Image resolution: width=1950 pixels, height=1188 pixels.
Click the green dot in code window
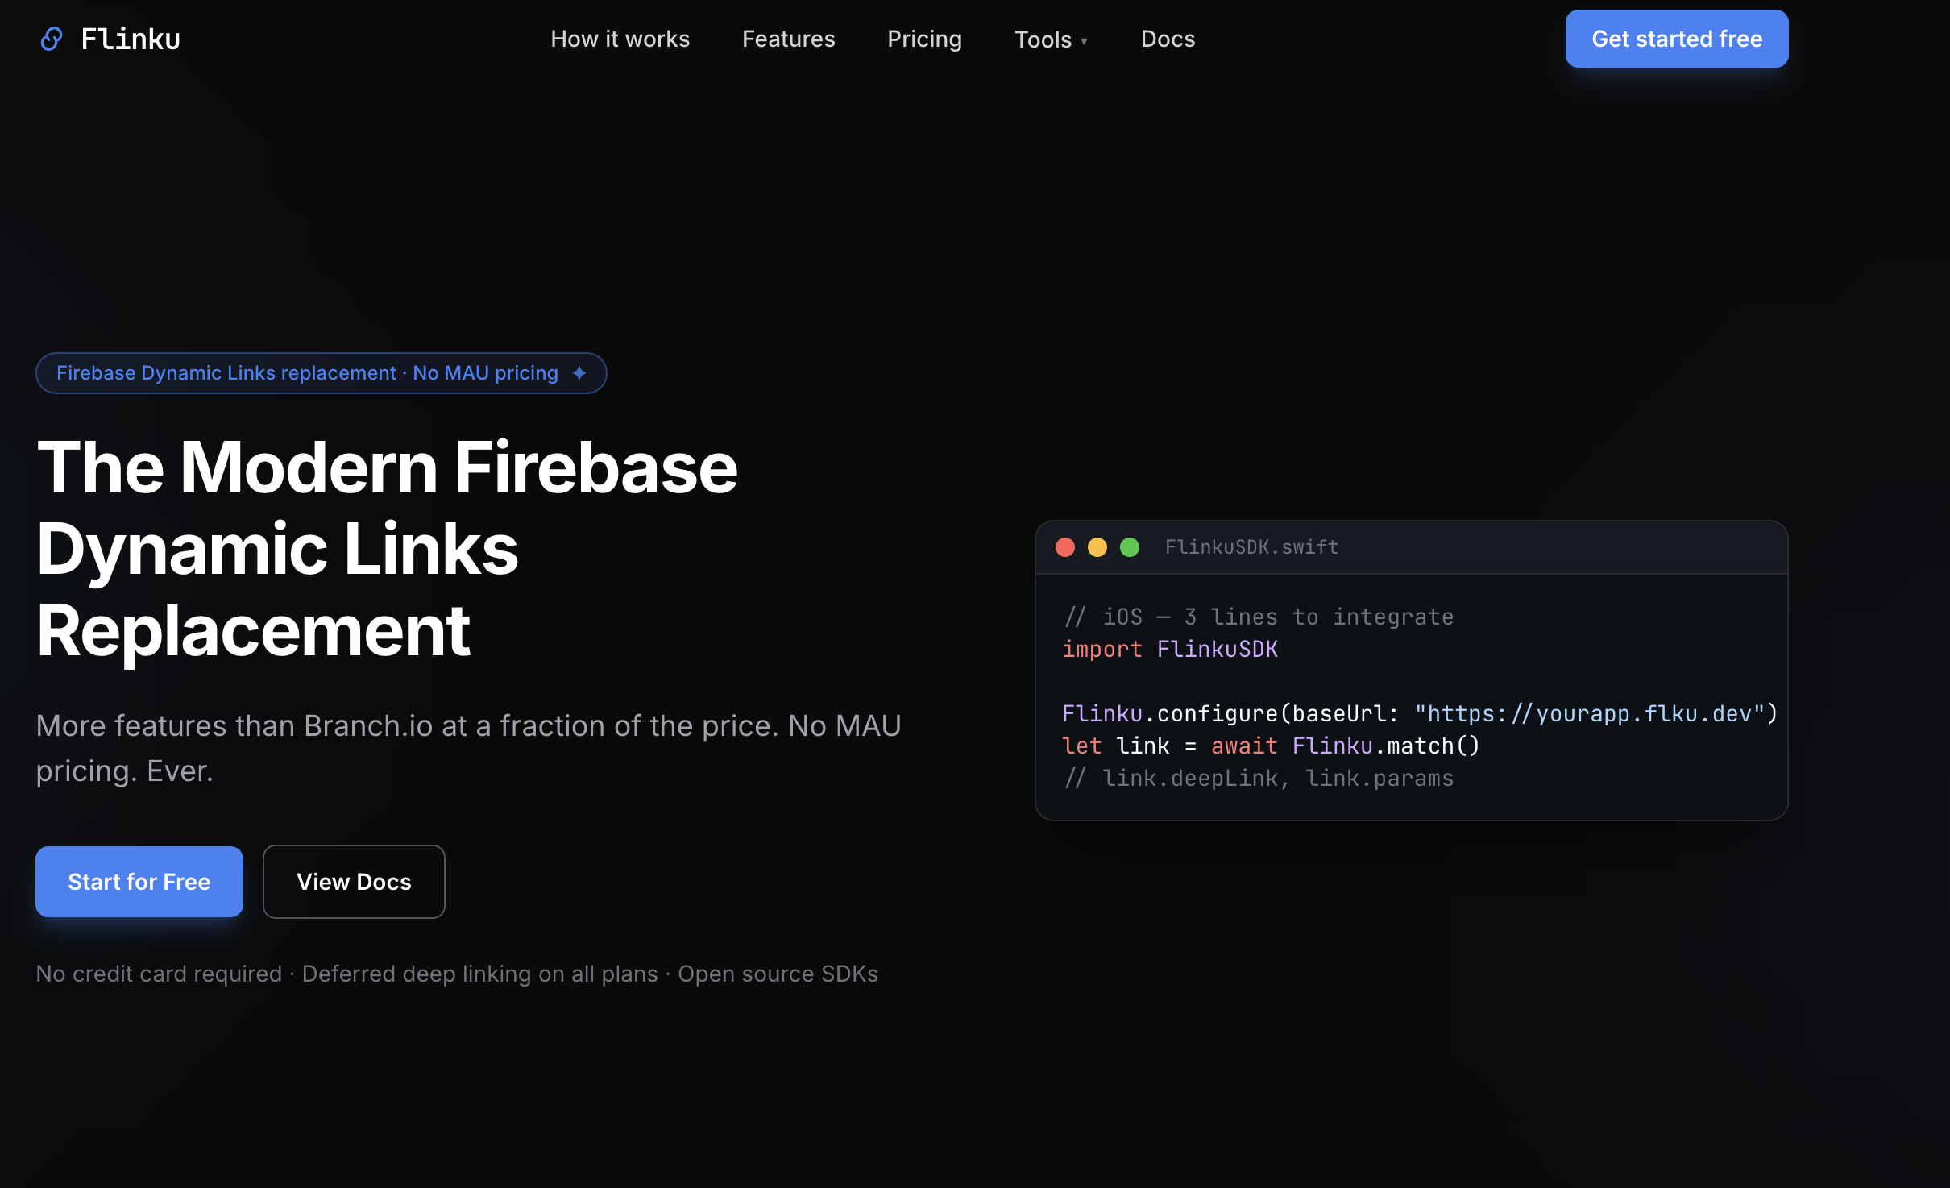point(1130,547)
